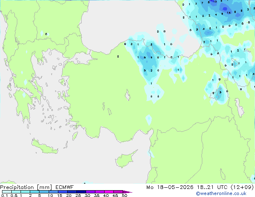Click the 5–10 mm legend color swatch
The width and height of the screenshot is (255, 197).
coord(44,192)
